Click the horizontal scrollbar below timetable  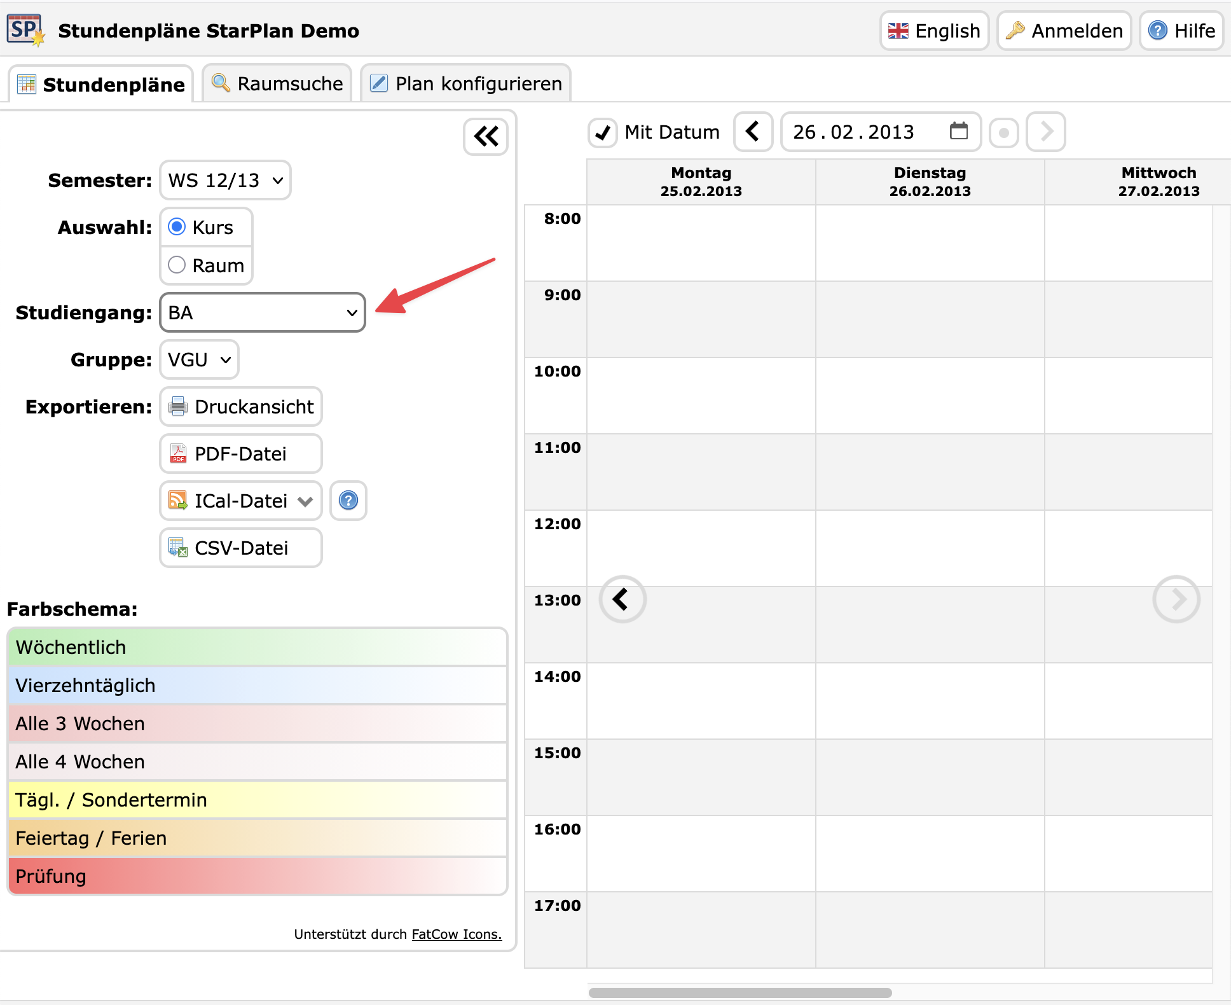(739, 992)
